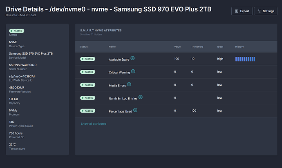282x168 pixels.
Task: Click the PASSED badge in the Status sidebar
Action: 17,31
